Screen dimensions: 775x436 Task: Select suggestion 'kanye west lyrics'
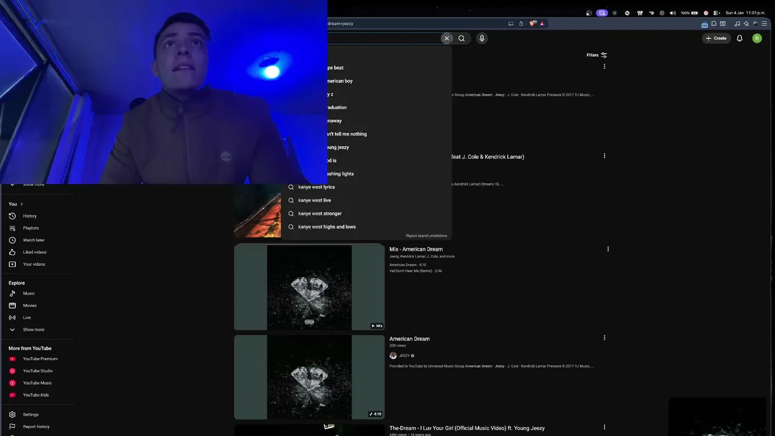click(366, 187)
